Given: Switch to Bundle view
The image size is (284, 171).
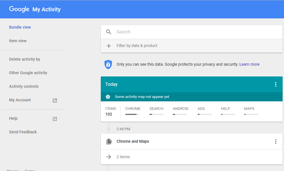Looking at the screenshot, I should pos(20,27).
